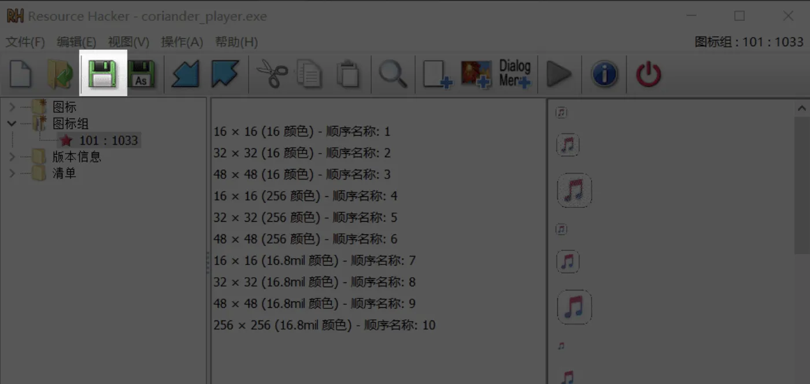Click the Save file toolbar icon
The width and height of the screenshot is (810, 384).
(103, 73)
